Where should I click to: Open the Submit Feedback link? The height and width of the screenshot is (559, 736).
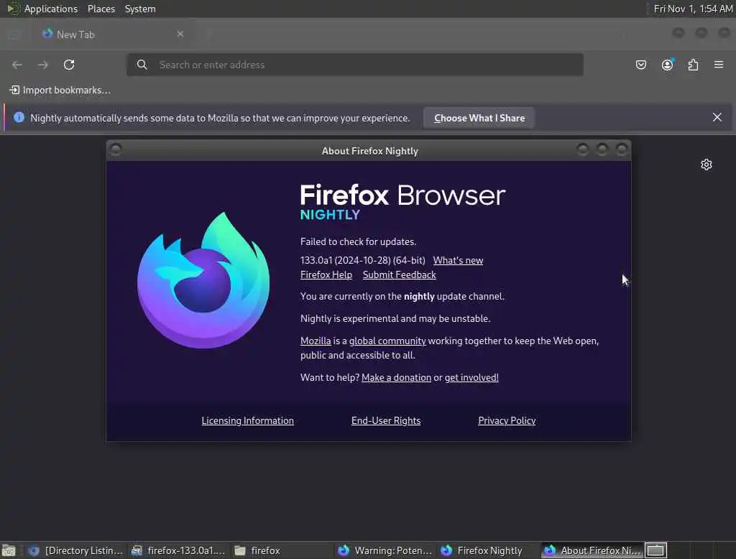coord(399,275)
